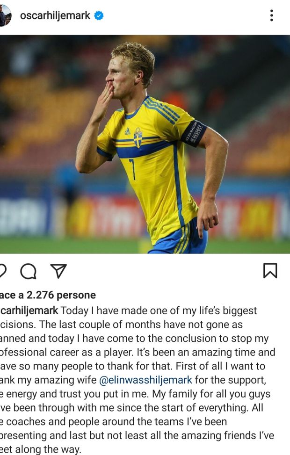Like the post with the heart icon
The width and height of the screenshot is (290, 455).
tap(2, 271)
